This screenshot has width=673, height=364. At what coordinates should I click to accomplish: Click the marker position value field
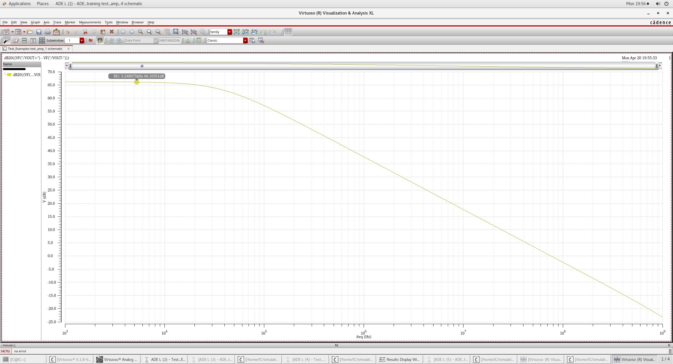coord(170,40)
